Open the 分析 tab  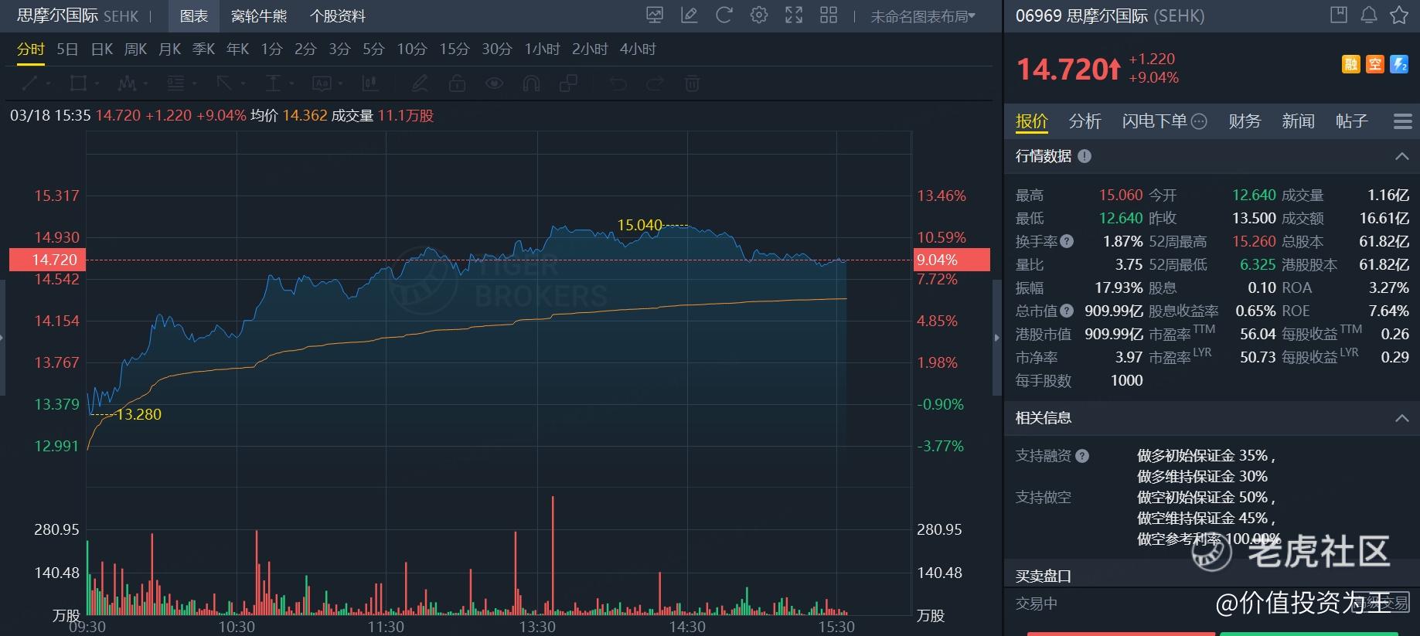[1085, 121]
